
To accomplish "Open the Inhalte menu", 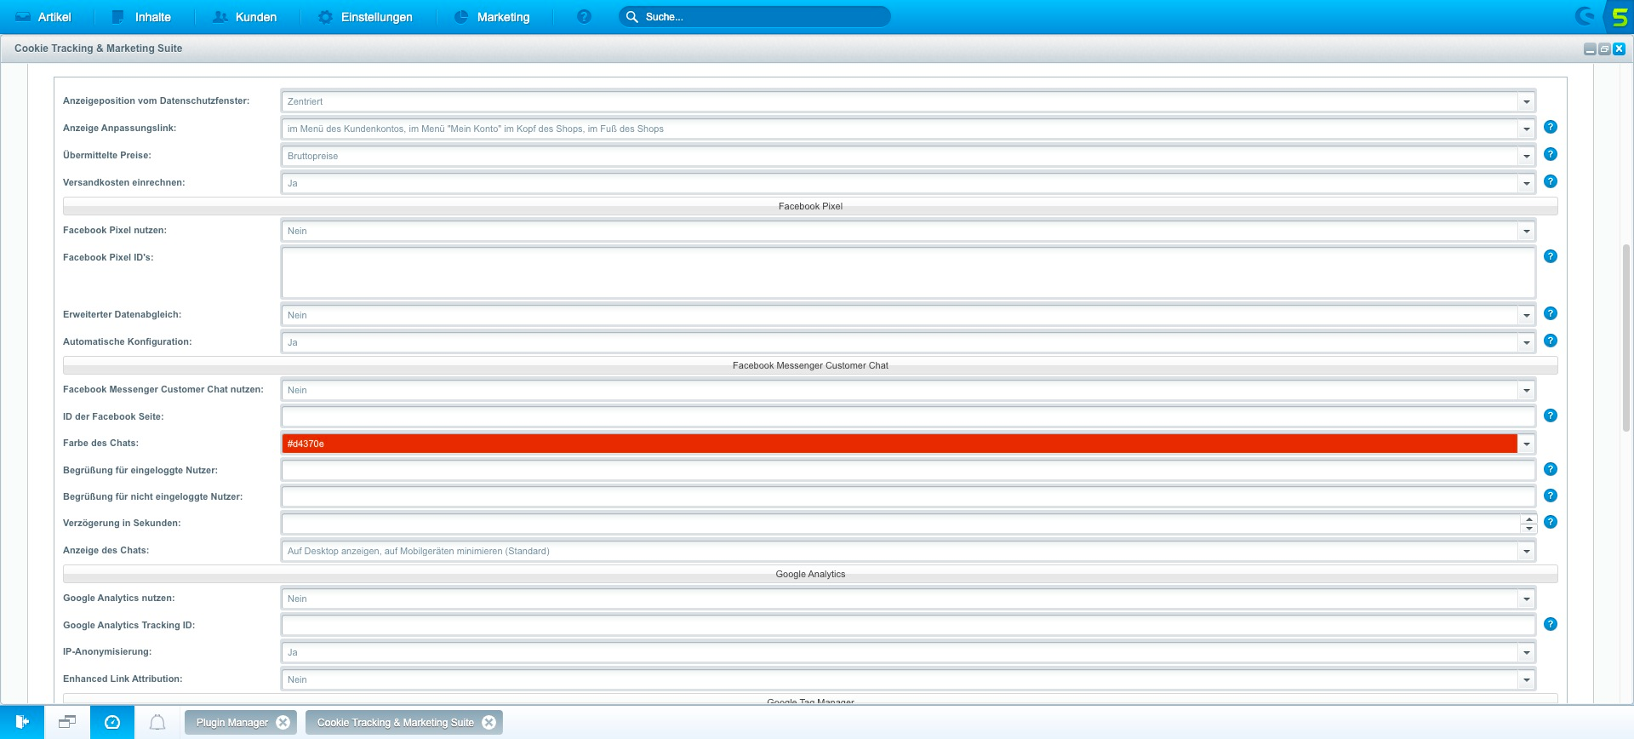I will click(x=141, y=17).
